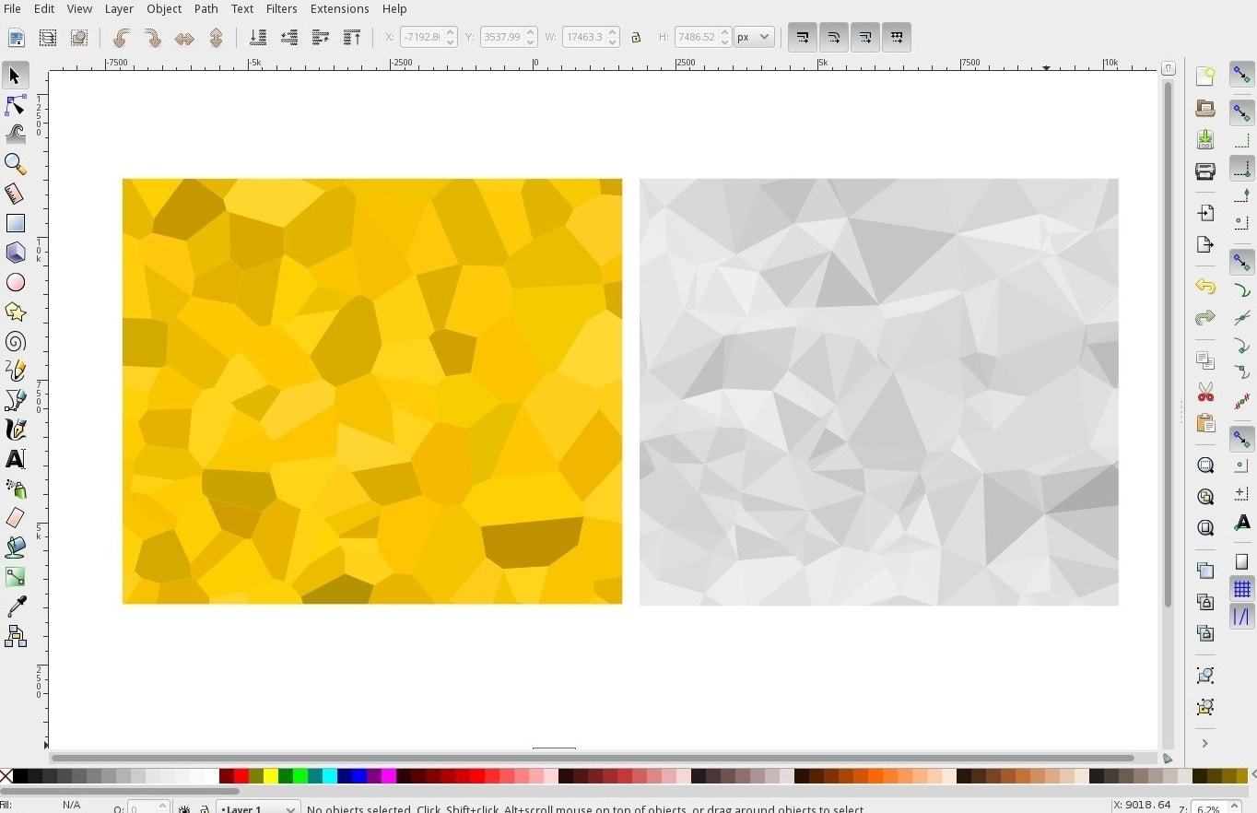The width and height of the screenshot is (1257, 813).
Task: Toggle the width-height lock ratio
Action: click(x=637, y=37)
